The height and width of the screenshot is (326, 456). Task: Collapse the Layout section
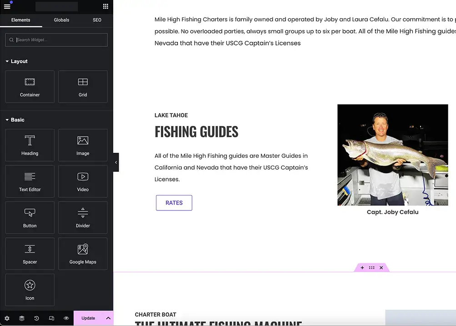tap(16, 61)
